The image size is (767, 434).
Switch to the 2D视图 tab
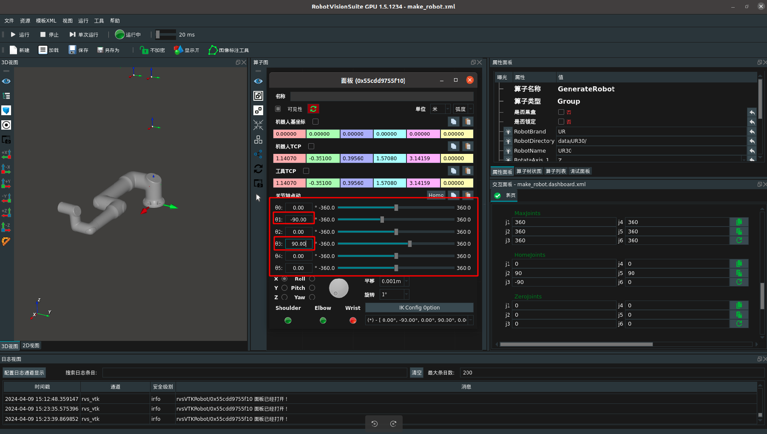tap(31, 346)
